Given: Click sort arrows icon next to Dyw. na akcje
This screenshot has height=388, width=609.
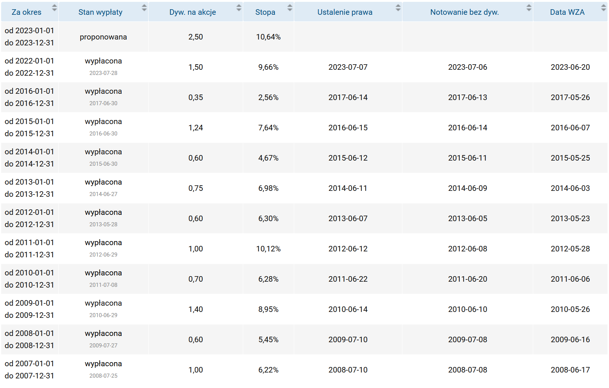Looking at the screenshot, I should point(239,8).
